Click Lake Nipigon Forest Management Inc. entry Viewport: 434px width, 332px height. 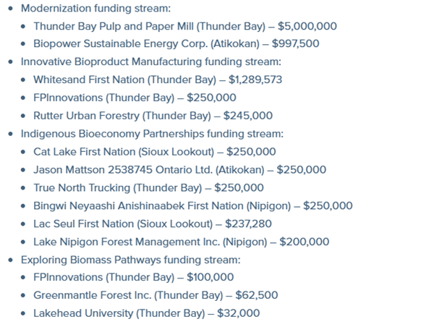coord(182,242)
